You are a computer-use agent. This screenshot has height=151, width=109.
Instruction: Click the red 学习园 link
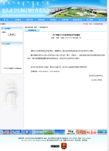(x=85, y=24)
